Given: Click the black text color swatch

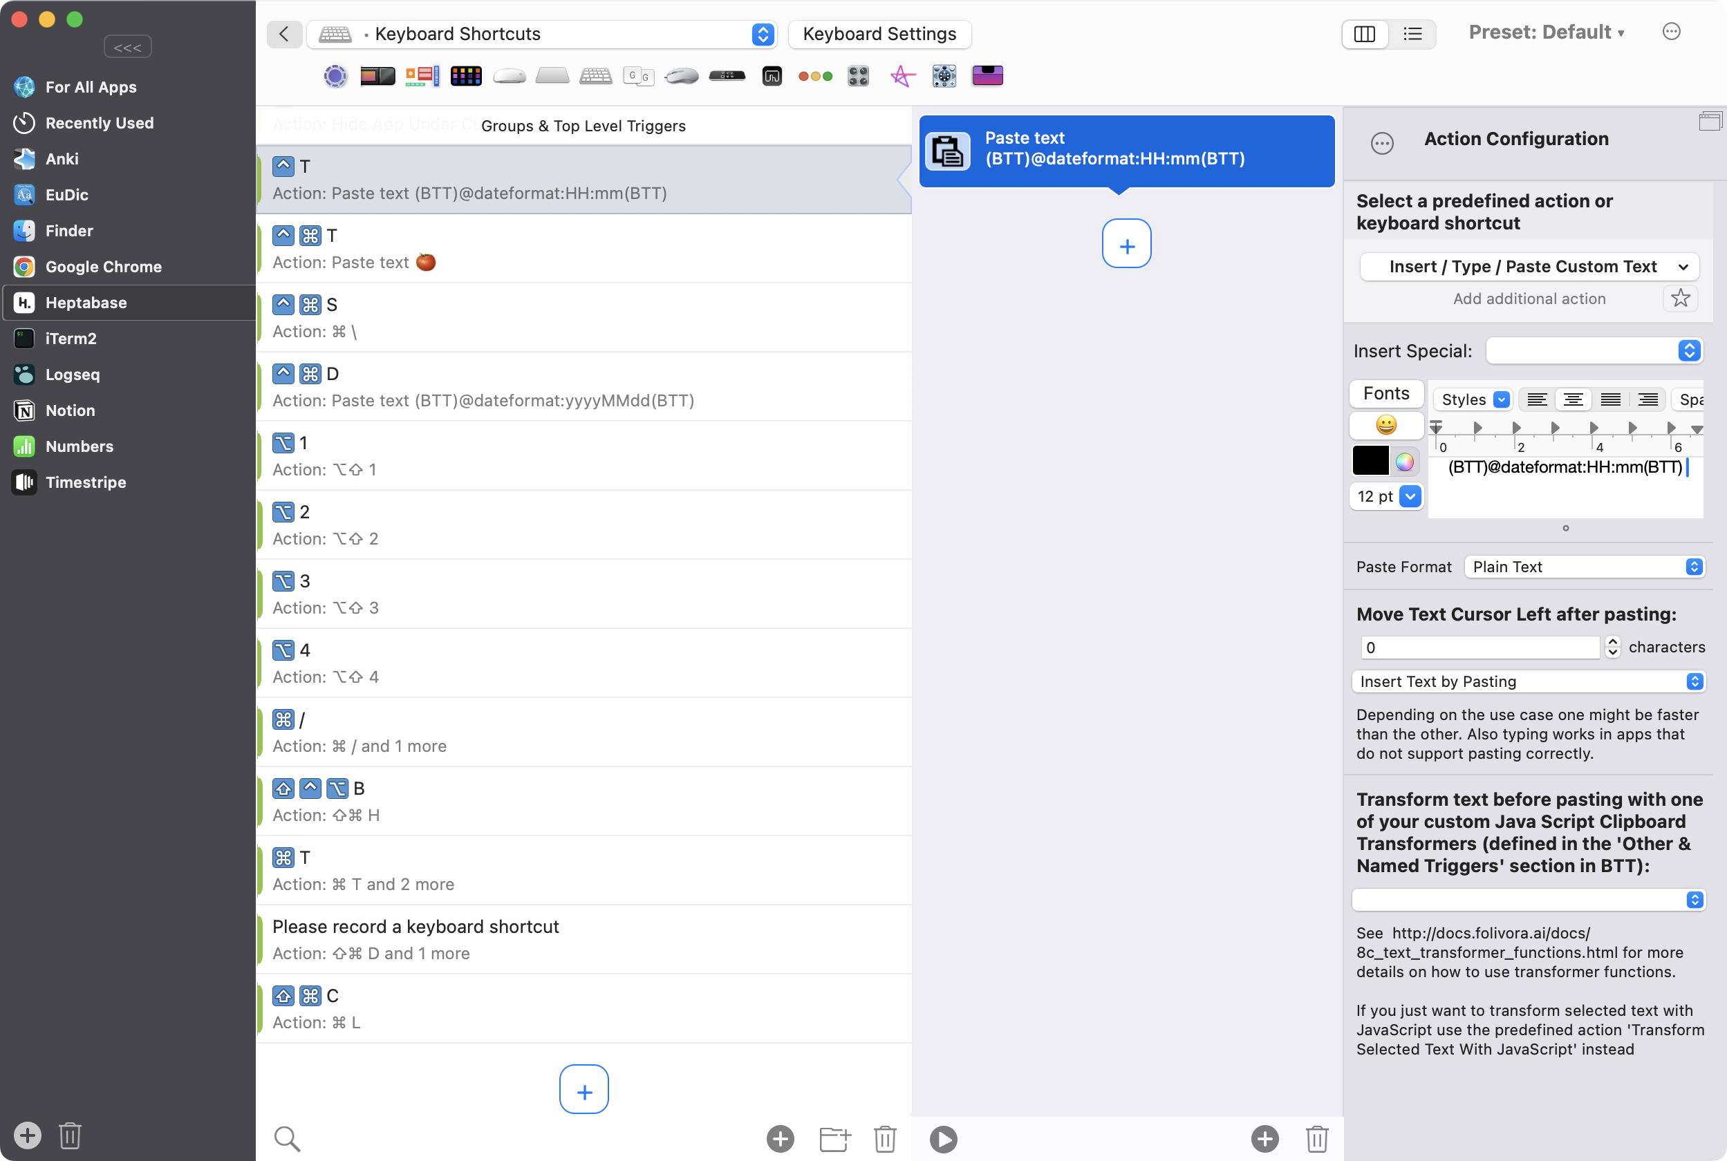Looking at the screenshot, I should tap(1370, 460).
